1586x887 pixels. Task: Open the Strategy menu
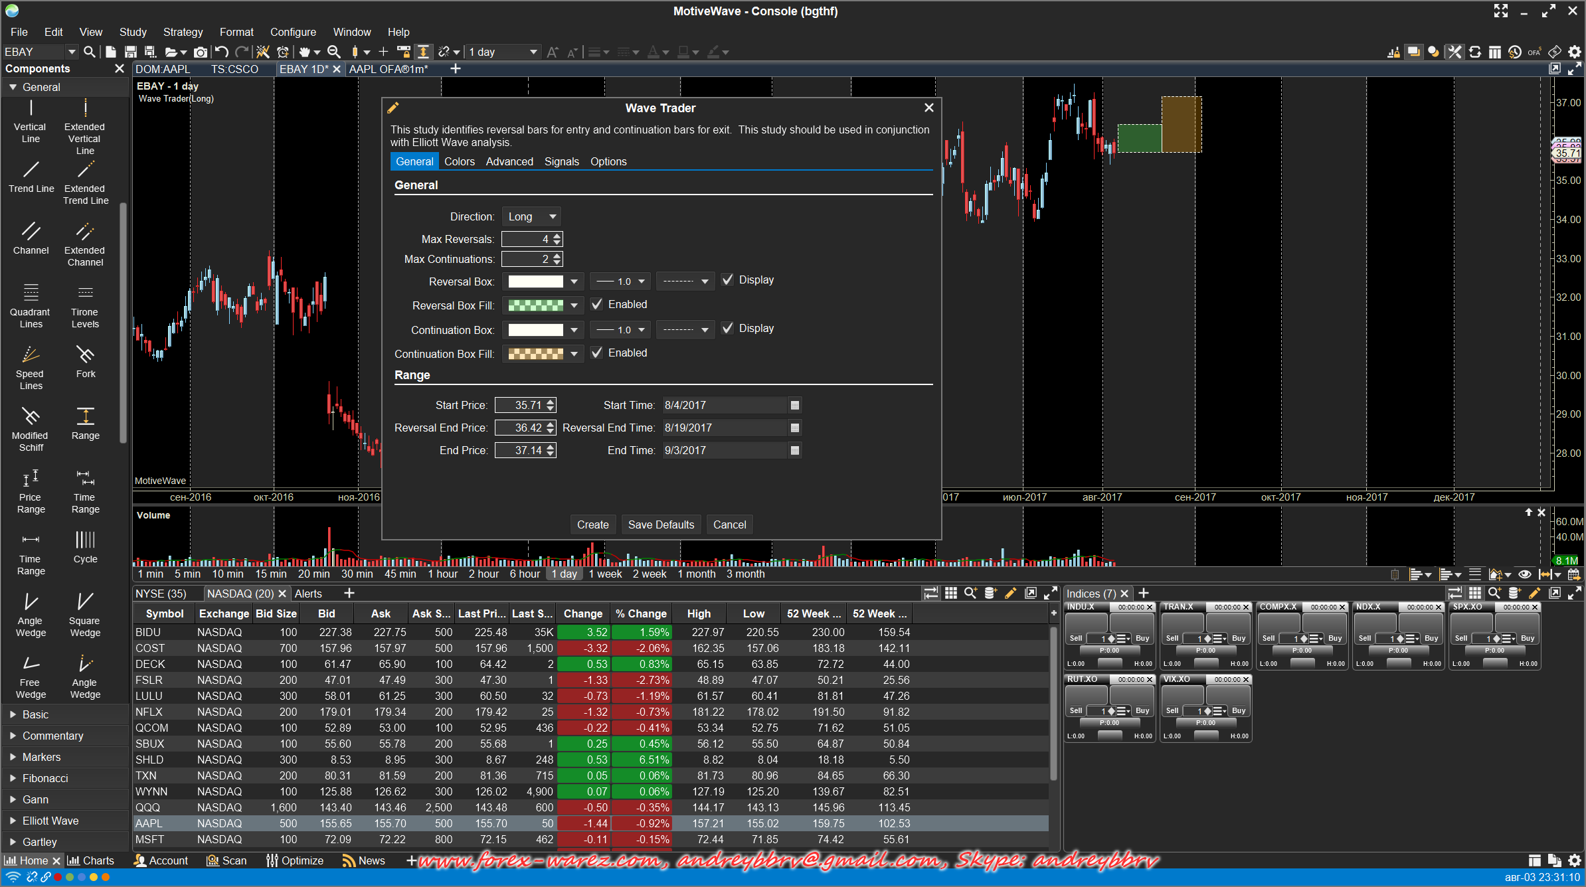click(x=183, y=32)
